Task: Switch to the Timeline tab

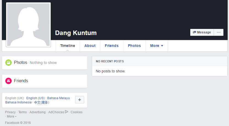Action: point(68,46)
